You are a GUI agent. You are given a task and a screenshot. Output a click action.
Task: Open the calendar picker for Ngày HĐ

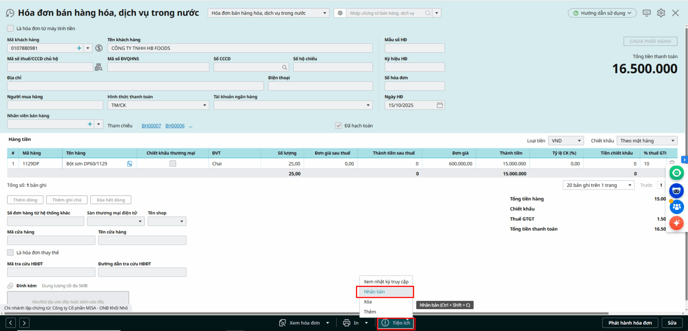point(439,105)
